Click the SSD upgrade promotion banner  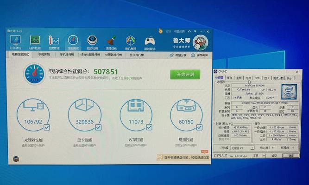[x=183, y=157]
